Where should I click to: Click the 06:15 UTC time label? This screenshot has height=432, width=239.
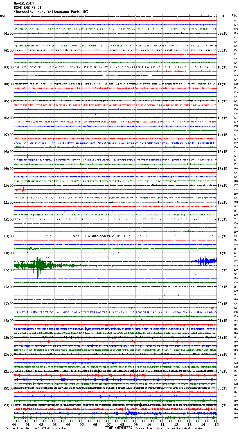[x=222, y=405]
